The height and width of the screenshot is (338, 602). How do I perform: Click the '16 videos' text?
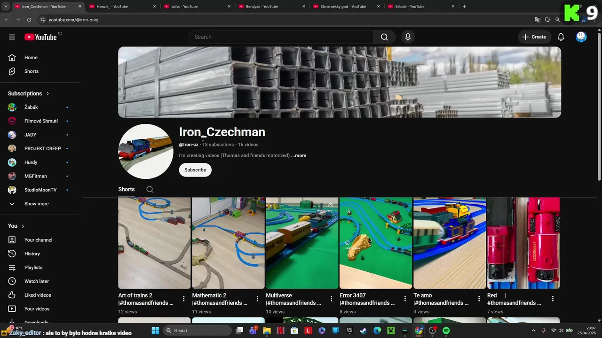click(248, 145)
